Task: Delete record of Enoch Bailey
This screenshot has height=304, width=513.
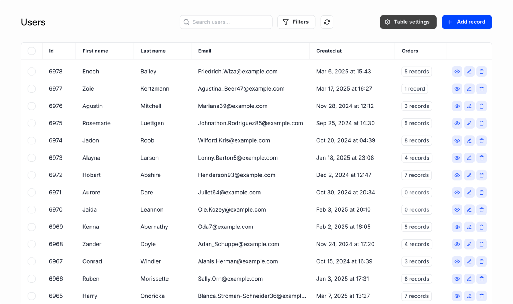Action: tap(481, 72)
